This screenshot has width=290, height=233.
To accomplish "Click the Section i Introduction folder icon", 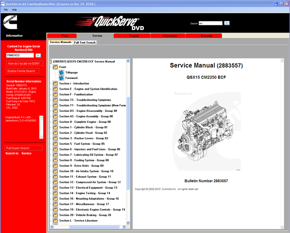I will (x=55, y=83).
